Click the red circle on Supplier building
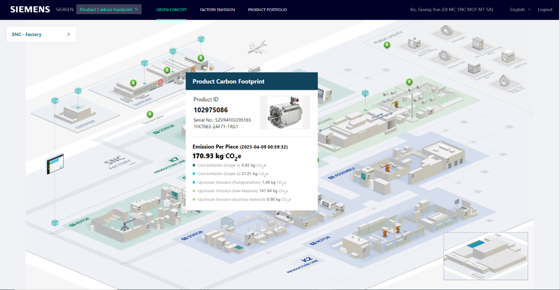This screenshot has width=560, height=290. [x=160, y=81]
